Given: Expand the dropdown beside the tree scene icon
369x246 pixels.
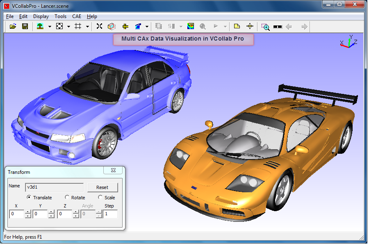Looking at the screenshot, I should point(50,27).
